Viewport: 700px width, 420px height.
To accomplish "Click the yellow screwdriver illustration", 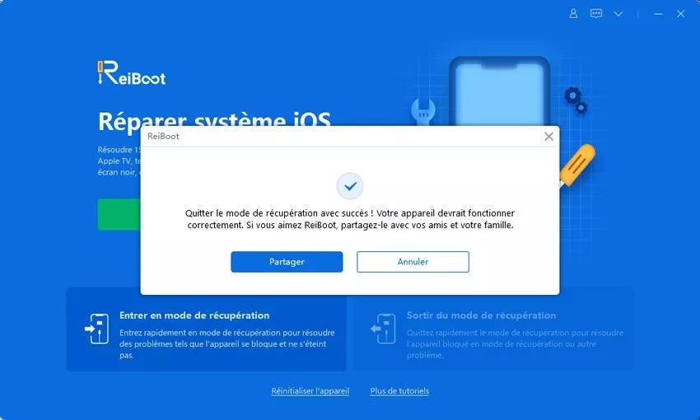I will tap(577, 166).
